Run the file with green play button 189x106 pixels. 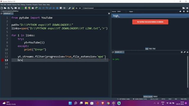point(22,8)
